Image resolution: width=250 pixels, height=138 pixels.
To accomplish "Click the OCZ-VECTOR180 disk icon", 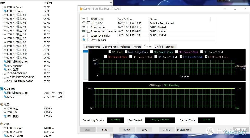I will pyautogui.click(x=5, y=74).
